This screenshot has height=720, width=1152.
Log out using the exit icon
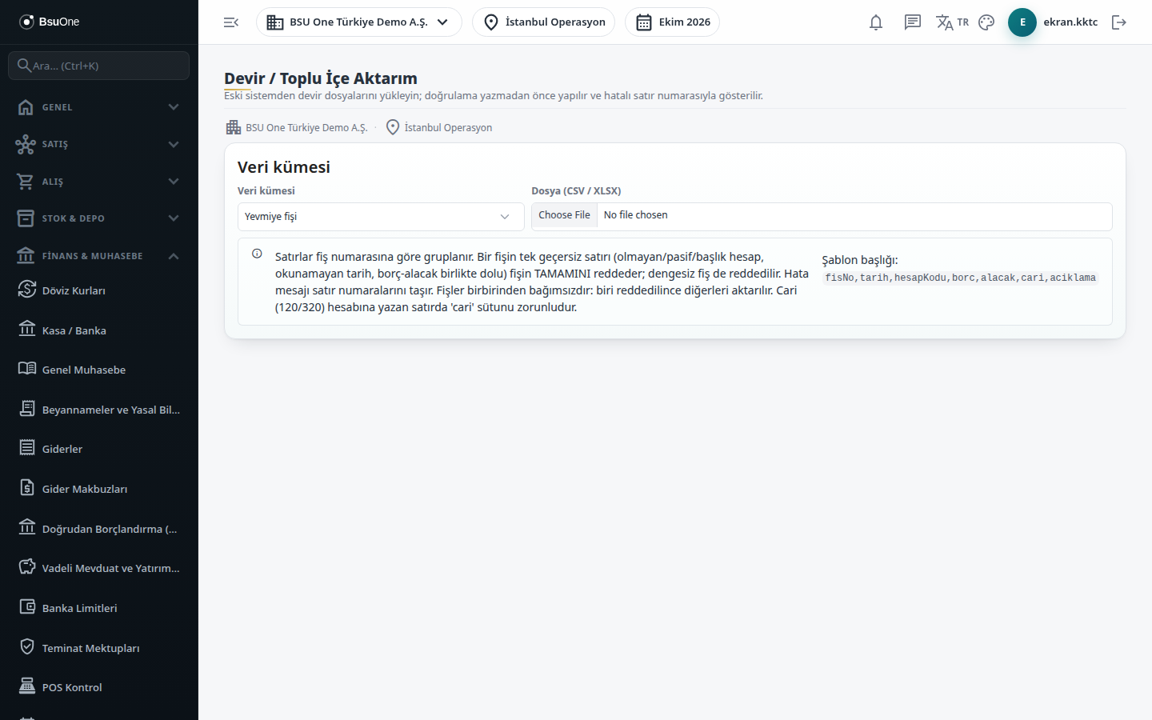pyautogui.click(x=1119, y=22)
